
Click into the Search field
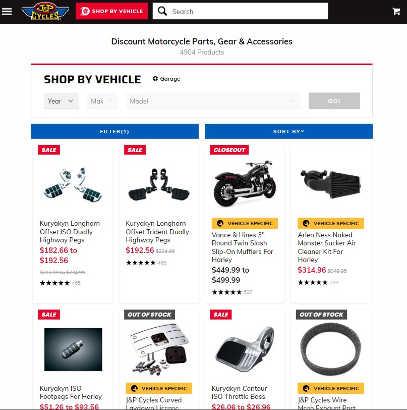[x=248, y=11]
